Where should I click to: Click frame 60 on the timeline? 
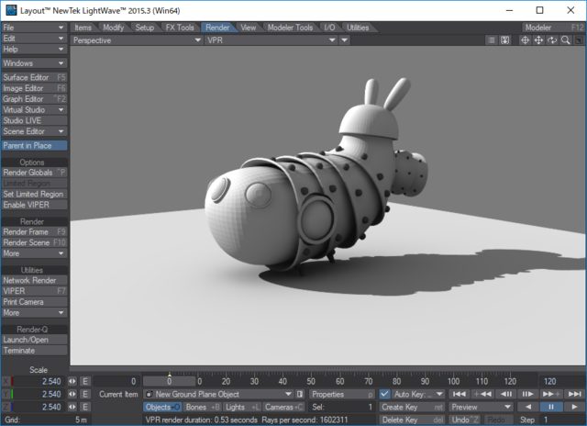pyautogui.click(x=340, y=381)
